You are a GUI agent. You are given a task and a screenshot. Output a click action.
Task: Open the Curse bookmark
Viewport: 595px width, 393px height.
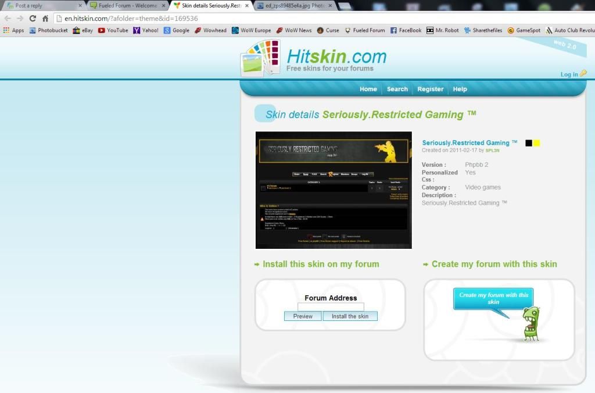pyautogui.click(x=328, y=30)
